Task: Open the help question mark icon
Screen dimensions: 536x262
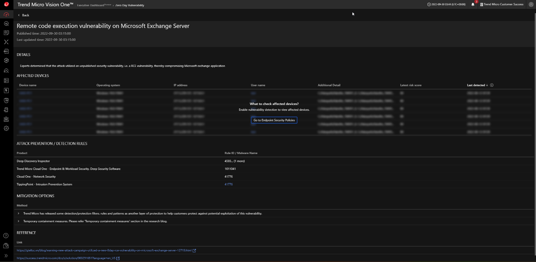Action: click(x=6, y=236)
